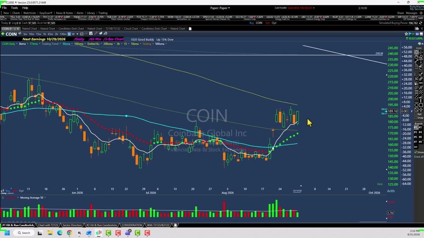Add a new bottom layout tab with the page icon
The height and width of the screenshot is (238, 424).
[x=175, y=225]
